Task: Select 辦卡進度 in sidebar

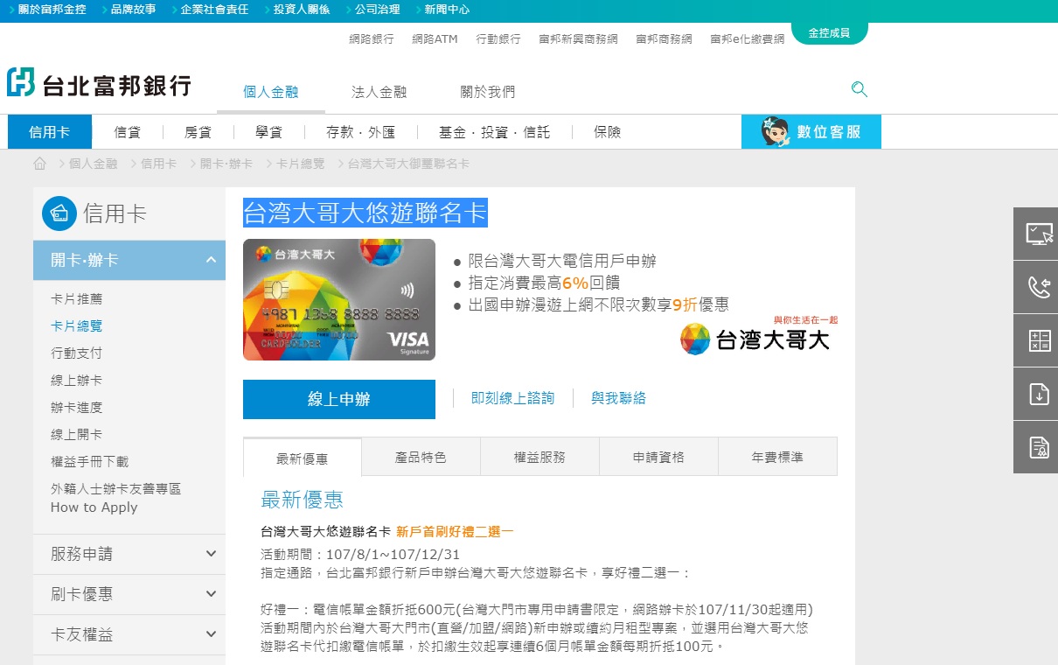Action: coord(77,408)
